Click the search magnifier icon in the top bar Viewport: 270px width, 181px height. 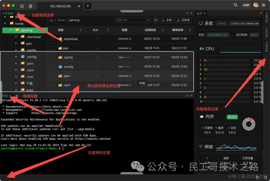point(236,5)
